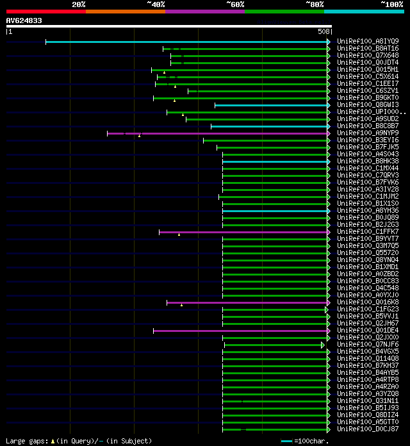The image size is (410, 446).
Task: Click the AV624833 query name
Action: [x=24, y=21]
